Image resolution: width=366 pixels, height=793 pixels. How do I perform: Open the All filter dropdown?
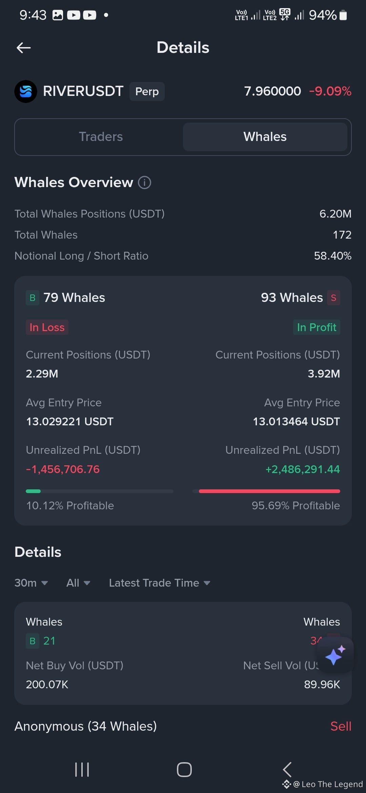78,583
